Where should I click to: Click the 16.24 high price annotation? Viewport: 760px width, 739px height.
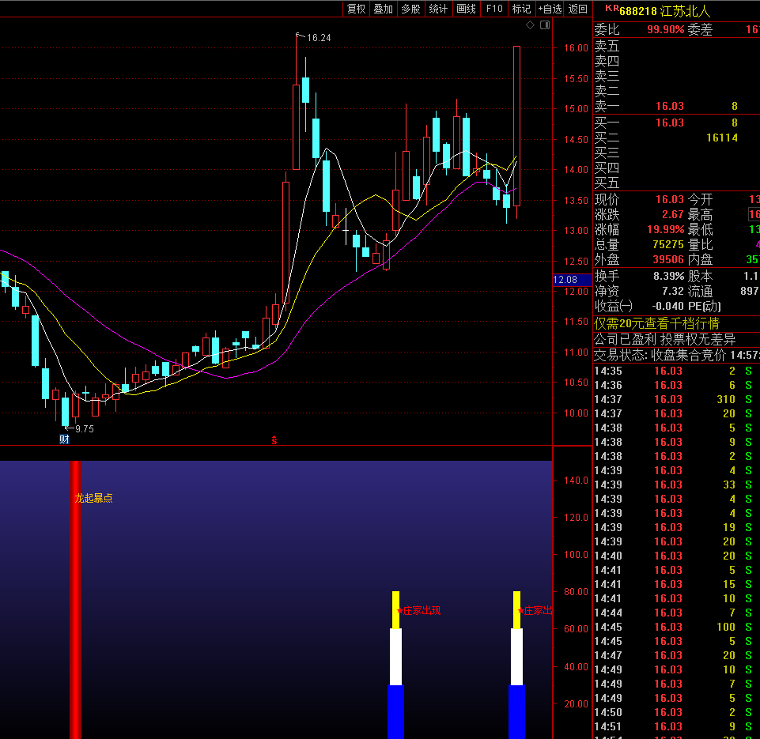[x=319, y=38]
